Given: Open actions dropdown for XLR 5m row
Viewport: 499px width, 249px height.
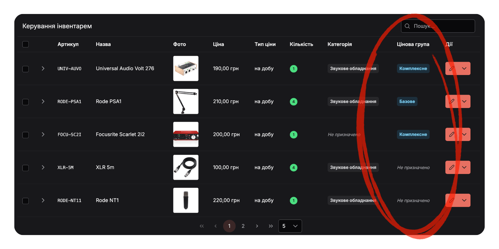Looking at the screenshot, I should pos(464,167).
